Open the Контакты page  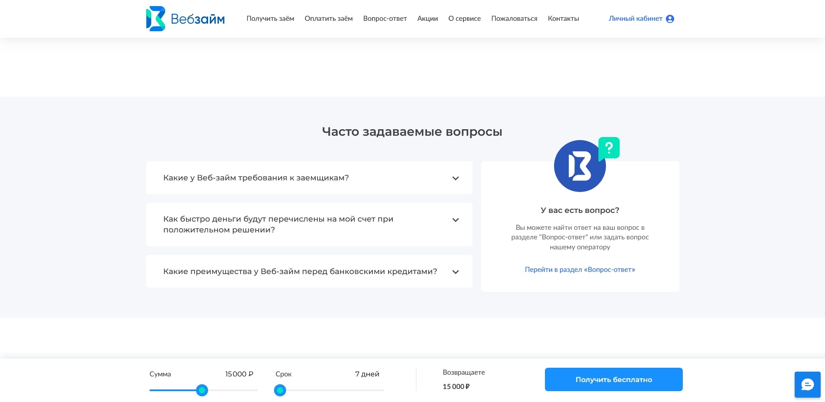563,19
